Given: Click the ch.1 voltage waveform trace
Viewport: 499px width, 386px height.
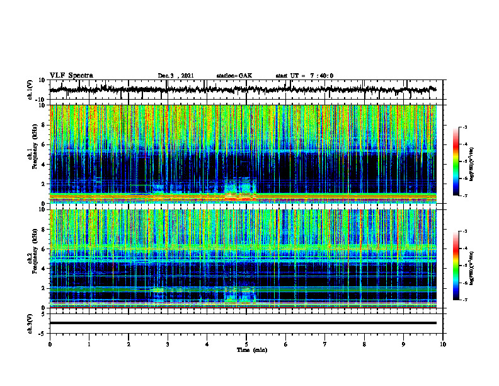Looking at the screenshot, I should pyautogui.click(x=243, y=90).
